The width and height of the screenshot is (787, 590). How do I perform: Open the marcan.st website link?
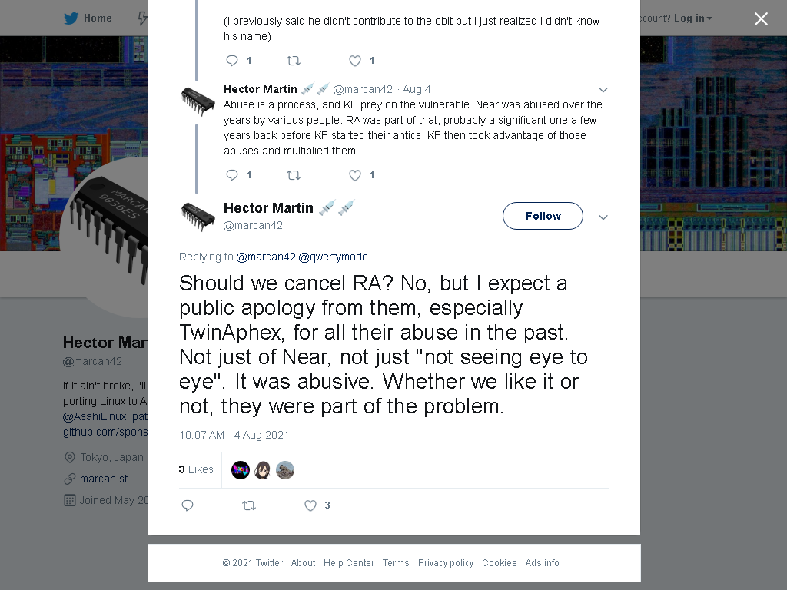tap(104, 479)
